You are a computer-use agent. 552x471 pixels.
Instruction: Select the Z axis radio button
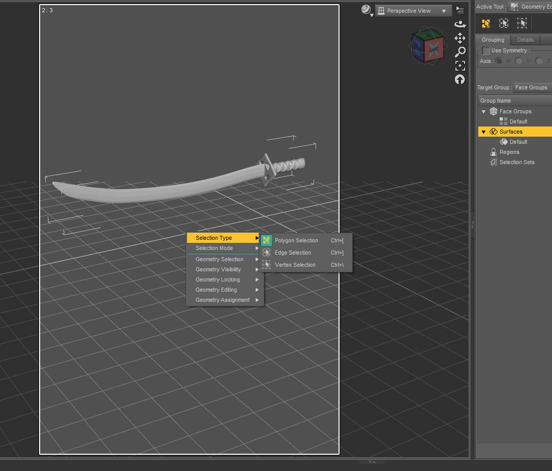[x=539, y=61]
